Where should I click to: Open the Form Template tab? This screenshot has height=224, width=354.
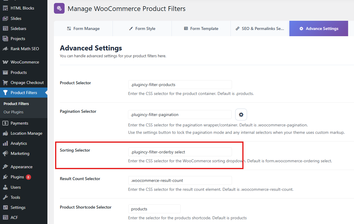[x=201, y=28]
